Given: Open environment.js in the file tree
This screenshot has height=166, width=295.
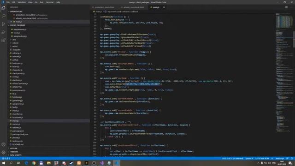Looking at the screenshot, I should click(x=19, y=90).
